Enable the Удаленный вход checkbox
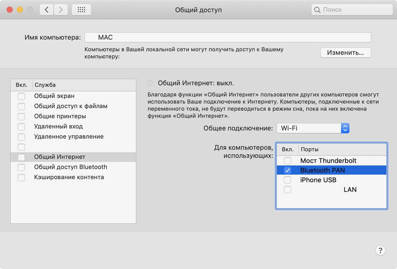The height and width of the screenshot is (269, 397). click(21, 126)
